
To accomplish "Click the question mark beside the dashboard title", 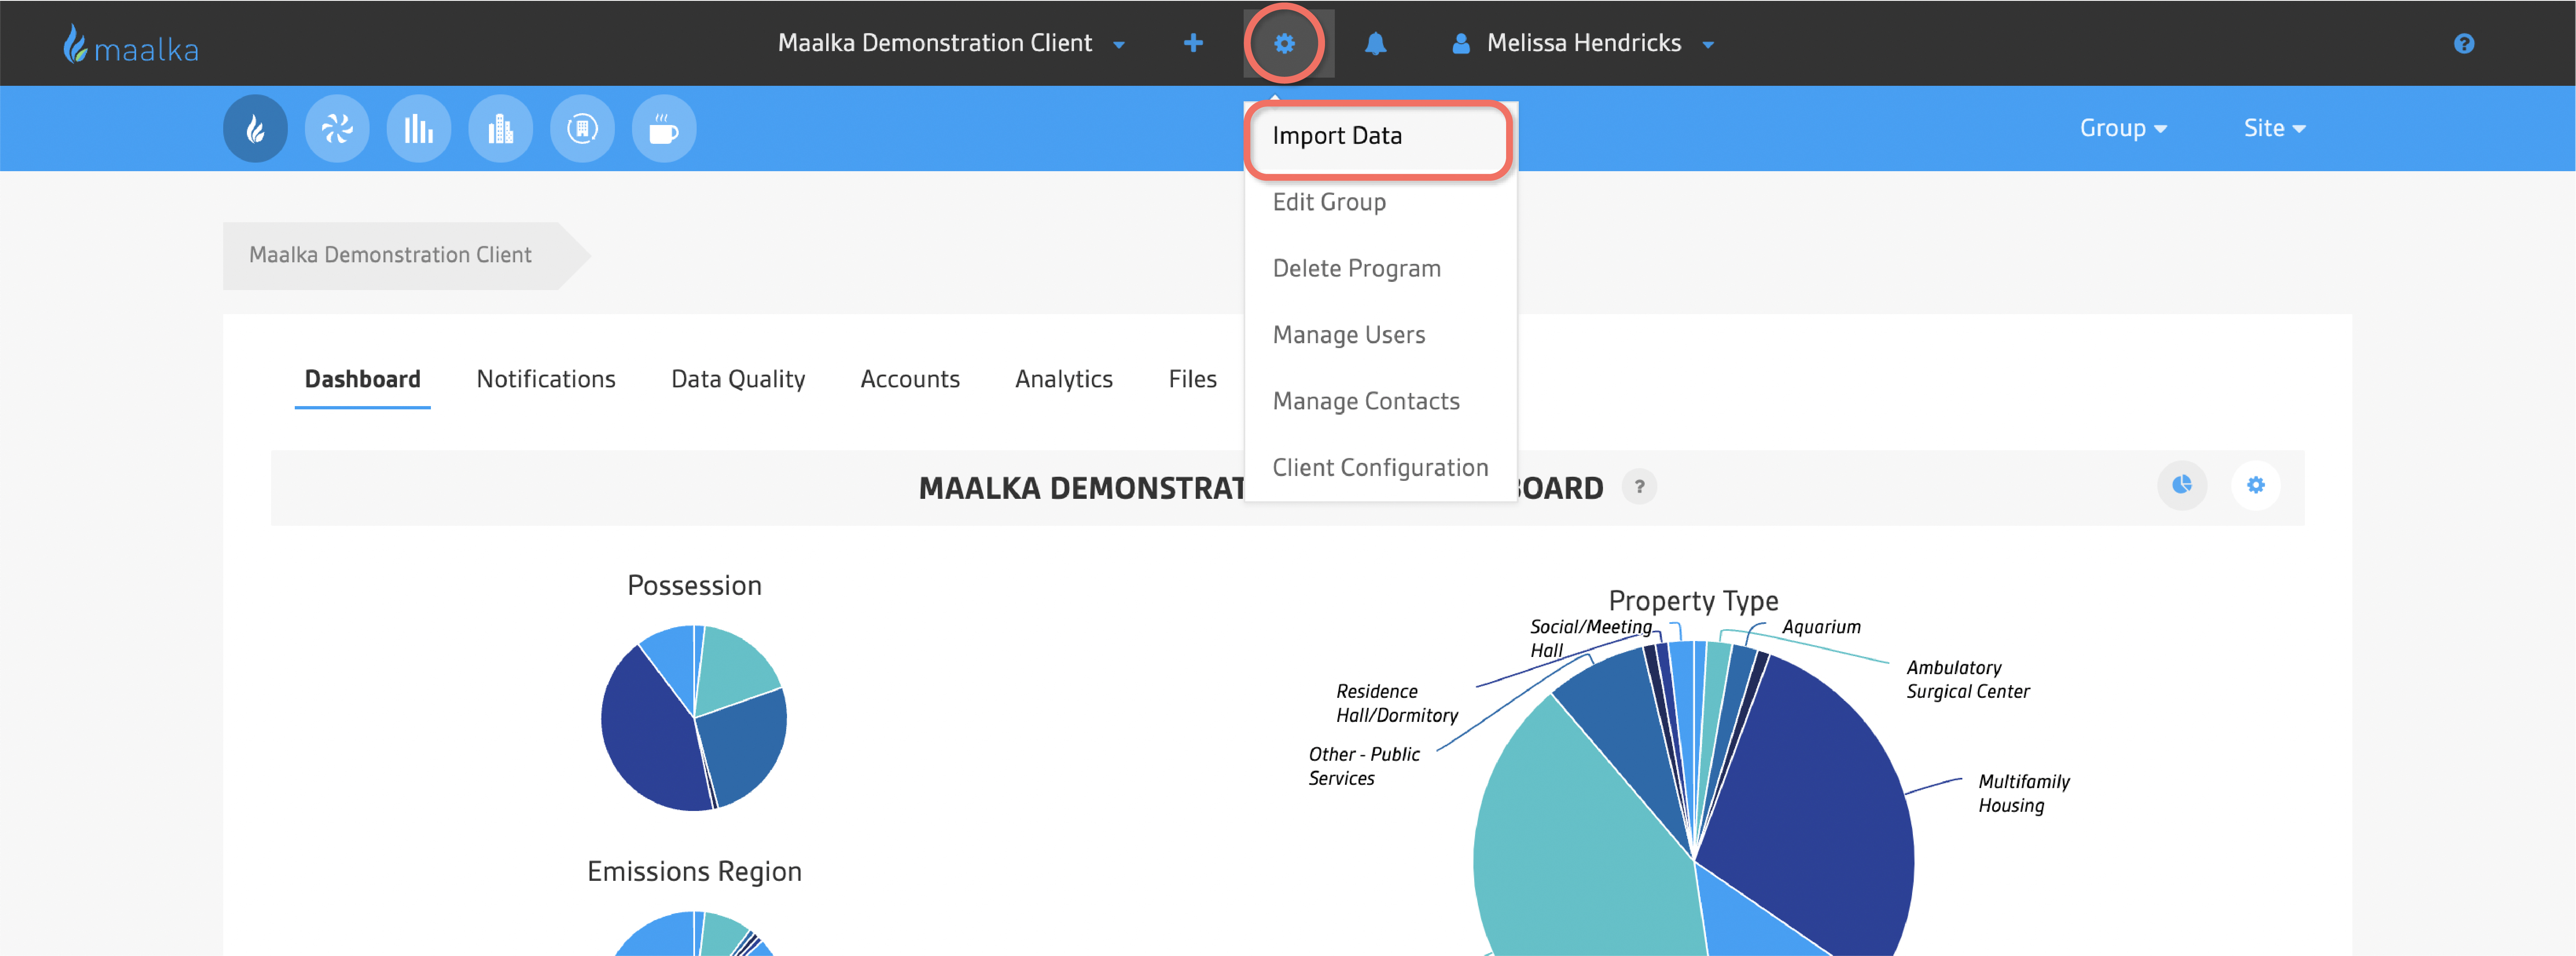I will click(1639, 487).
